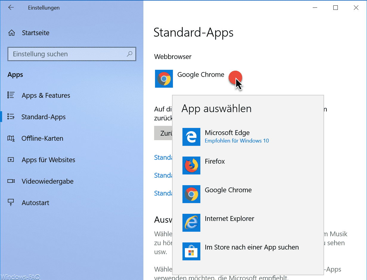Click the search magnifier icon
The height and width of the screenshot is (280, 367).
point(129,54)
